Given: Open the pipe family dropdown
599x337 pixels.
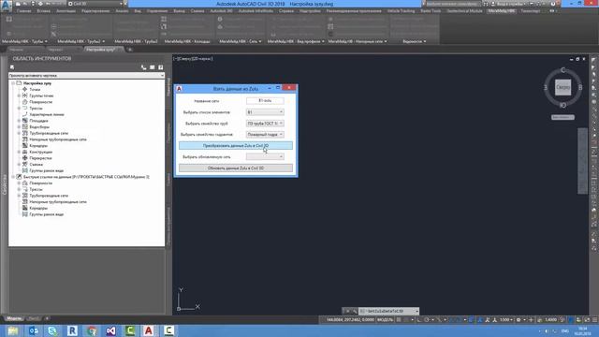Looking at the screenshot, I should click(265, 124).
